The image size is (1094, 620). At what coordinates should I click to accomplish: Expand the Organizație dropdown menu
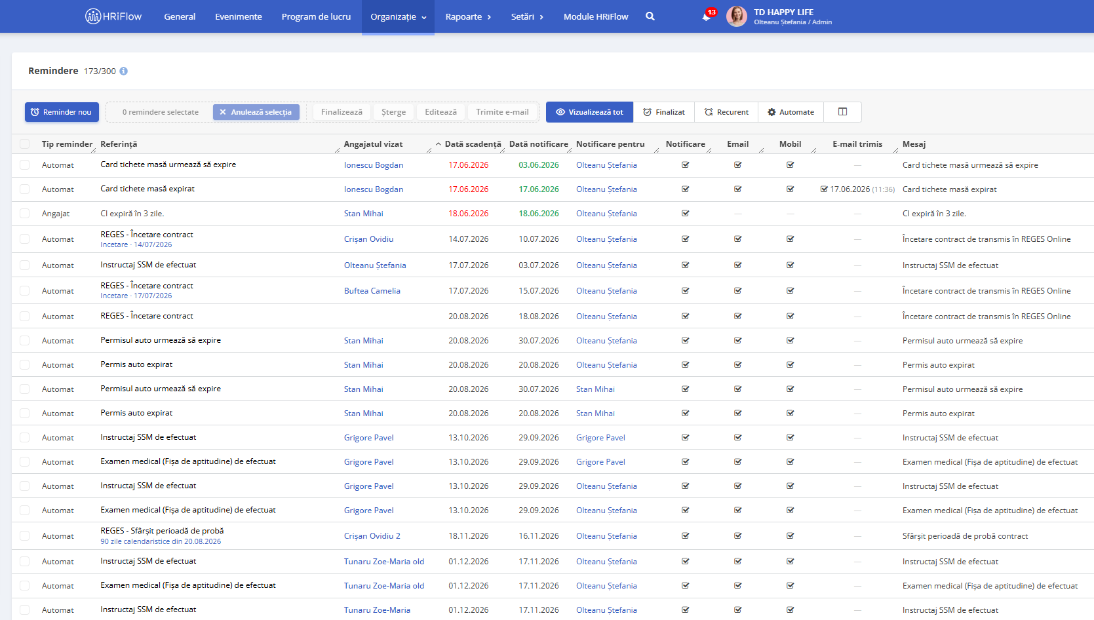(x=398, y=17)
